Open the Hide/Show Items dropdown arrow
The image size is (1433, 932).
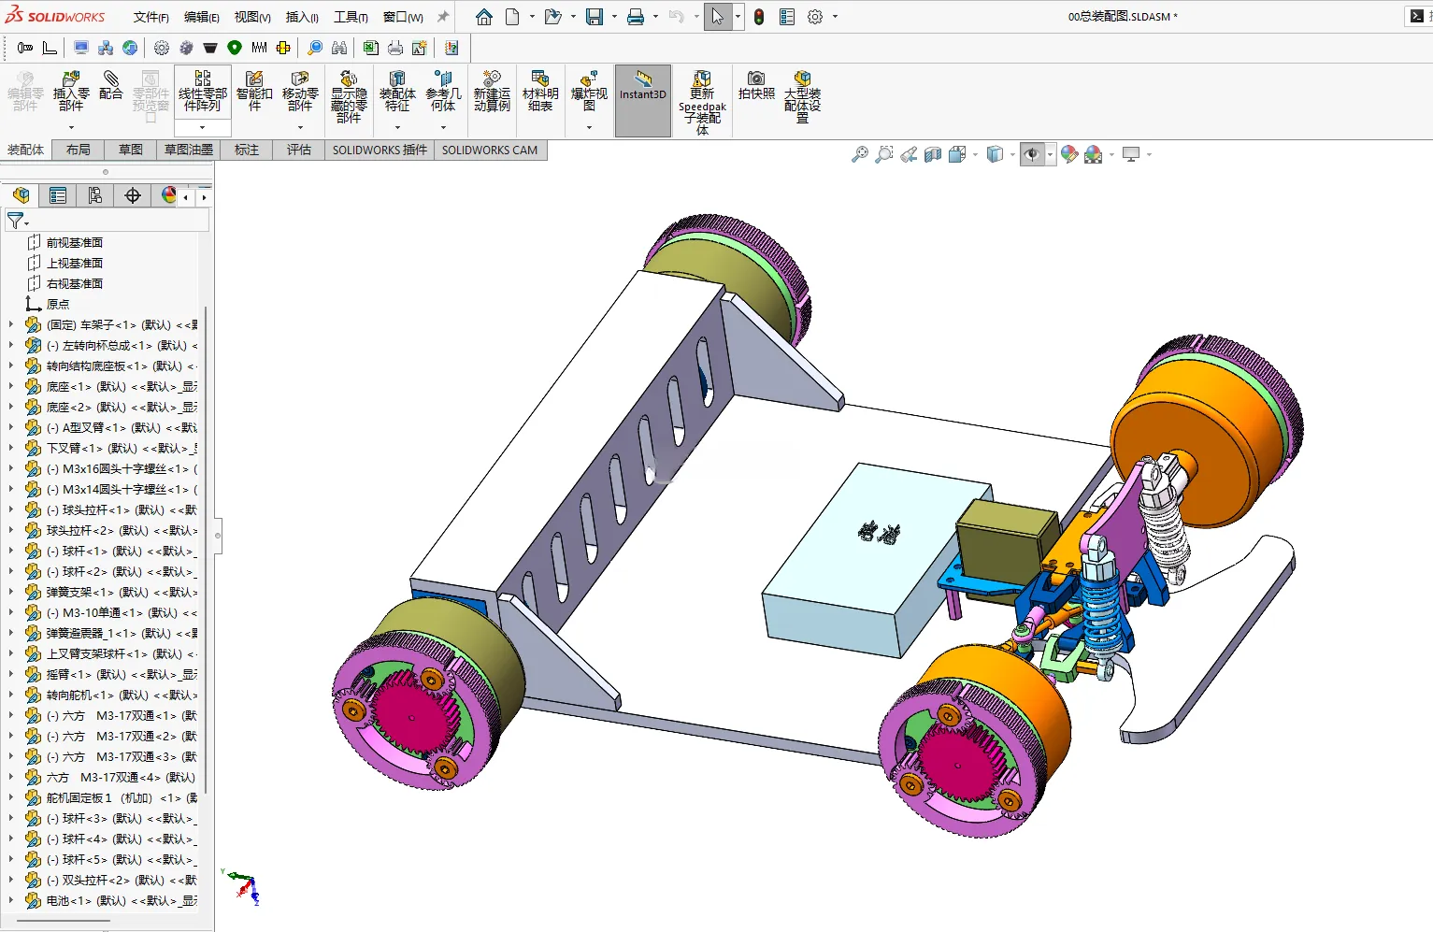tap(1050, 154)
